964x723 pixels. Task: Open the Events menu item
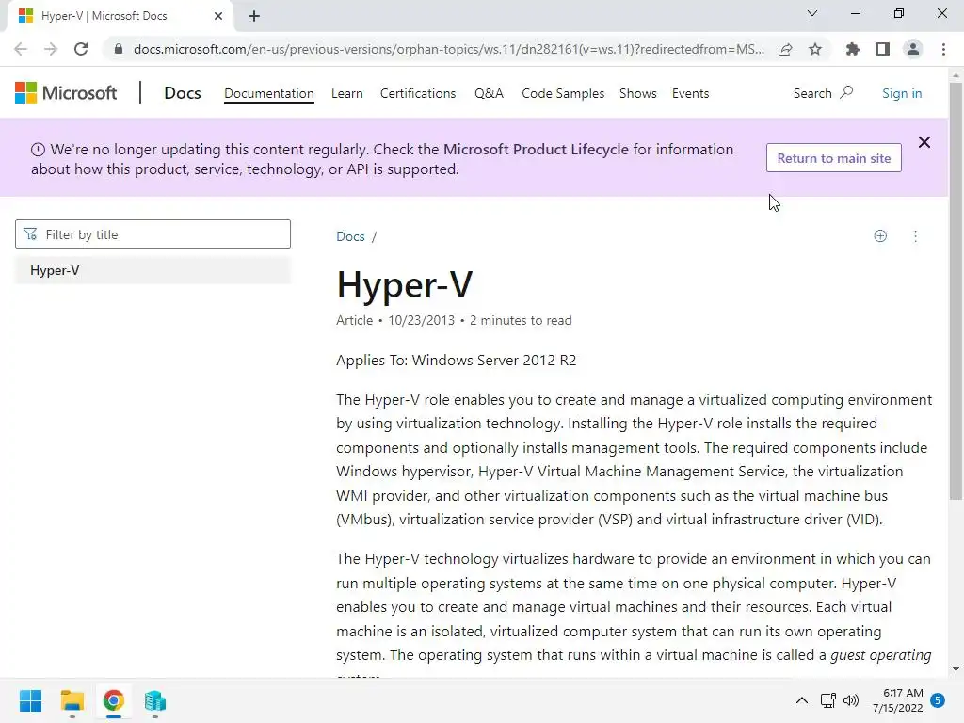[x=690, y=93]
